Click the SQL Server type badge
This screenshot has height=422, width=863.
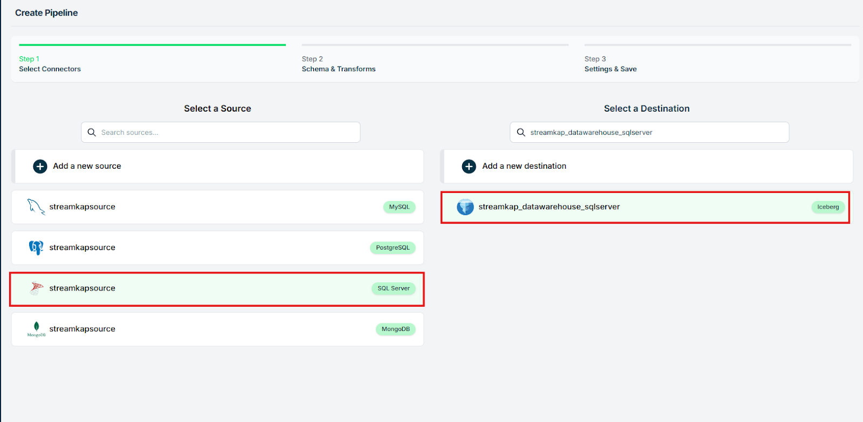tap(393, 288)
